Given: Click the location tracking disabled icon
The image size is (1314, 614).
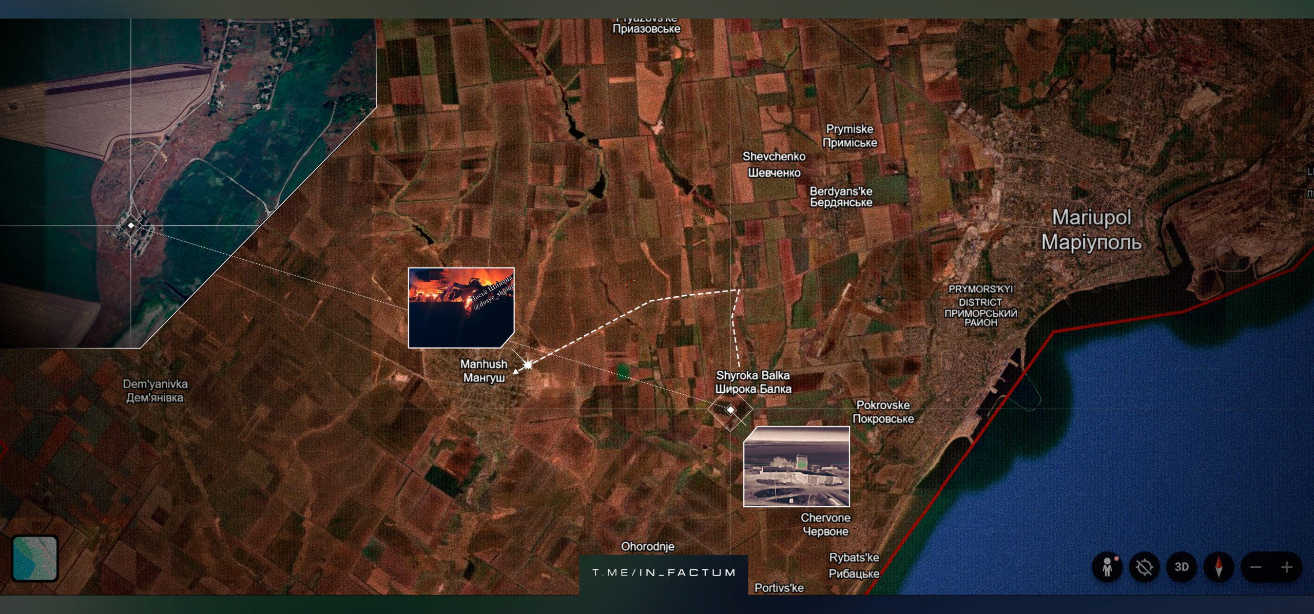Looking at the screenshot, I should 1144,567.
